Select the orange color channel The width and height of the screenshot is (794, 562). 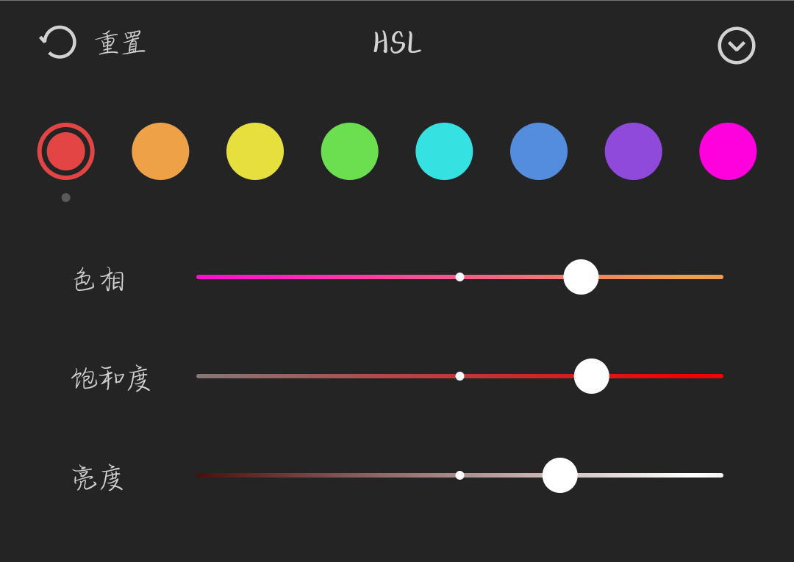160,151
